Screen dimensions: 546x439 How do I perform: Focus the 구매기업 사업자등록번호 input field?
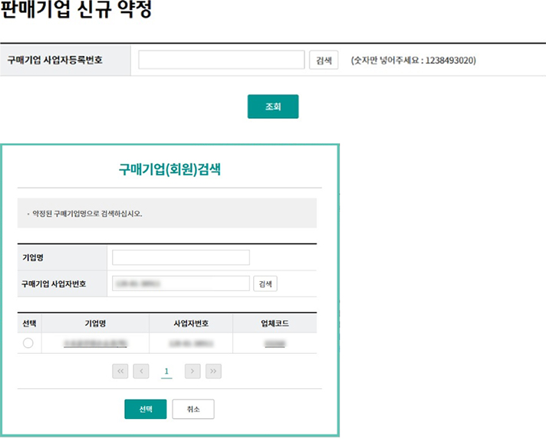pyautogui.click(x=222, y=60)
